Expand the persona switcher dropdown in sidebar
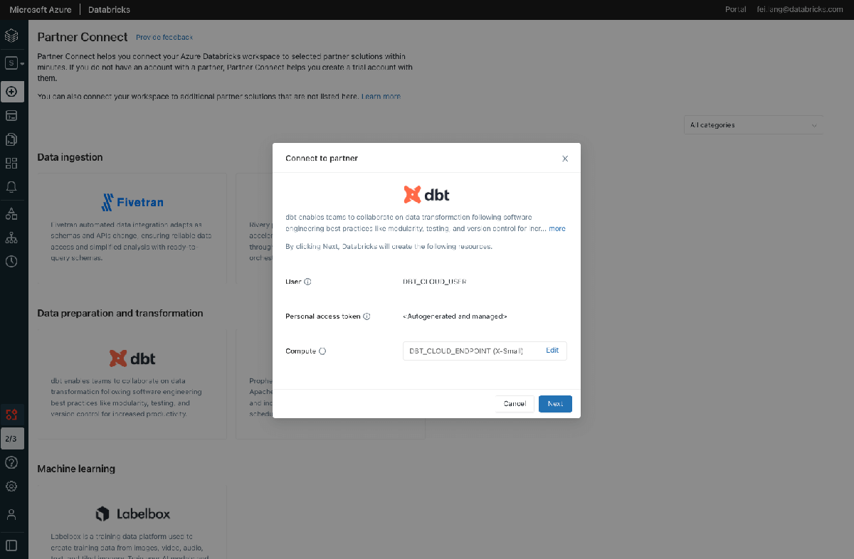 tap(13, 63)
